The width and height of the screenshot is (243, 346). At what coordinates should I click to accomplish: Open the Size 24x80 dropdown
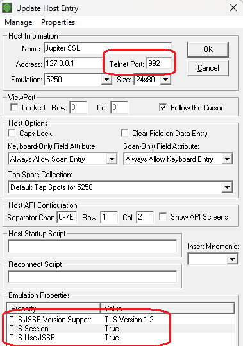point(165,80)
